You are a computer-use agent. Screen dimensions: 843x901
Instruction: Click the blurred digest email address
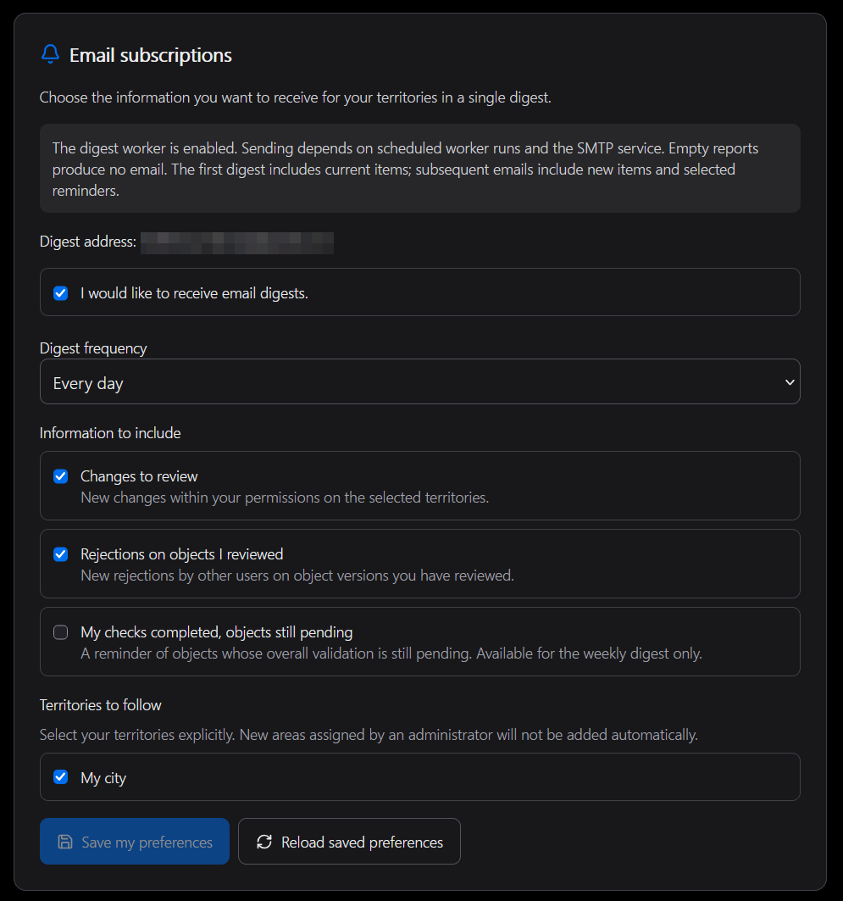point(237,242)
